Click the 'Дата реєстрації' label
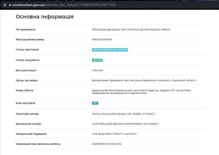The image size is (219, 155). [26, 70]
